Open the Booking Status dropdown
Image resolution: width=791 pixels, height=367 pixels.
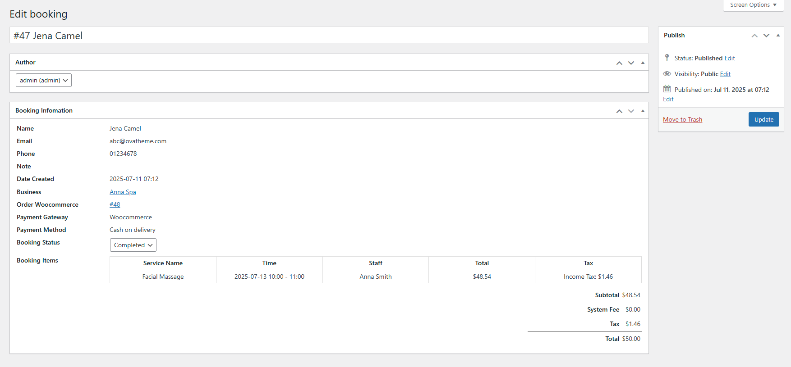[x=133, y=245]
